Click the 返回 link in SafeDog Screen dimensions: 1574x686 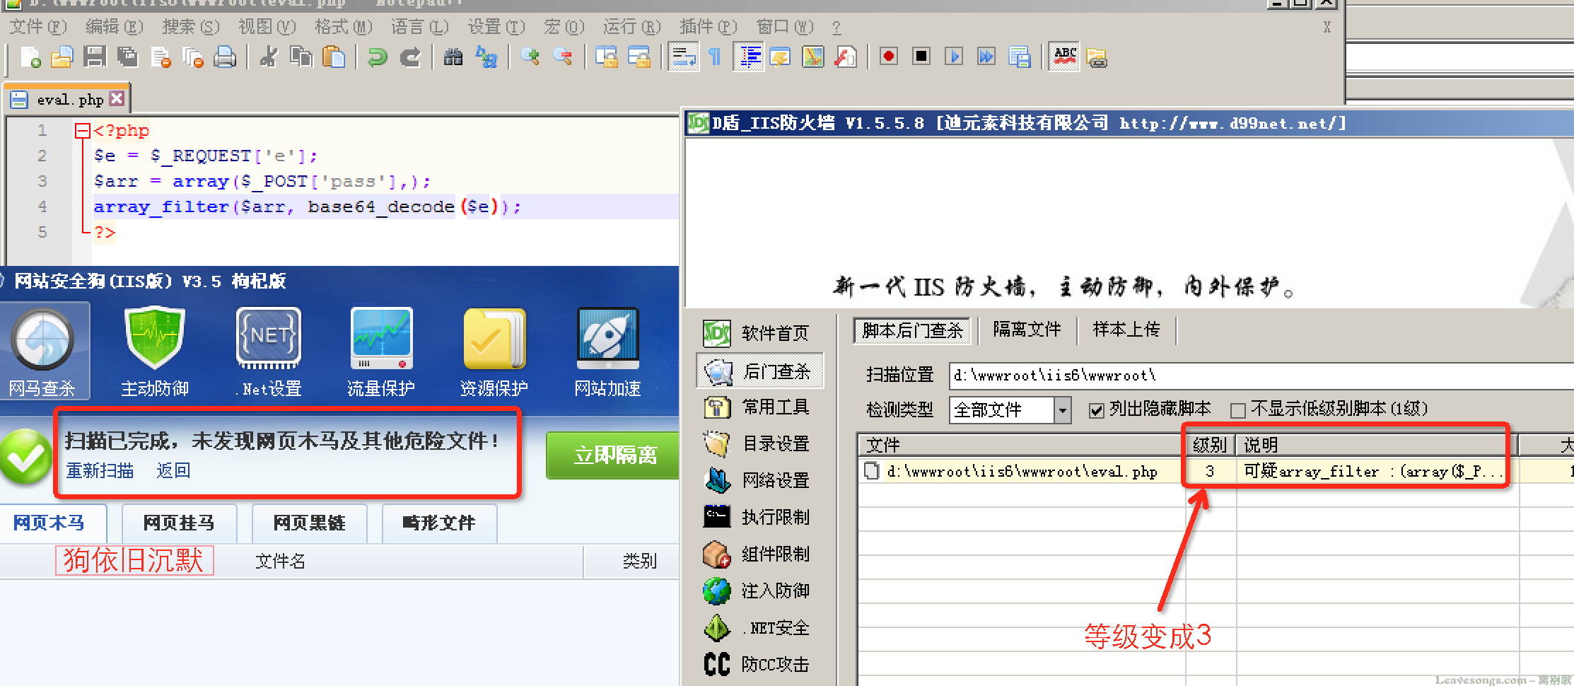pos(173,471)
